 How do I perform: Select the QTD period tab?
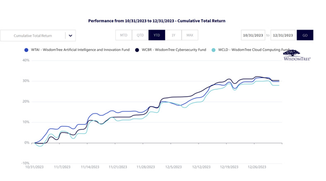[x=140, y=35]
